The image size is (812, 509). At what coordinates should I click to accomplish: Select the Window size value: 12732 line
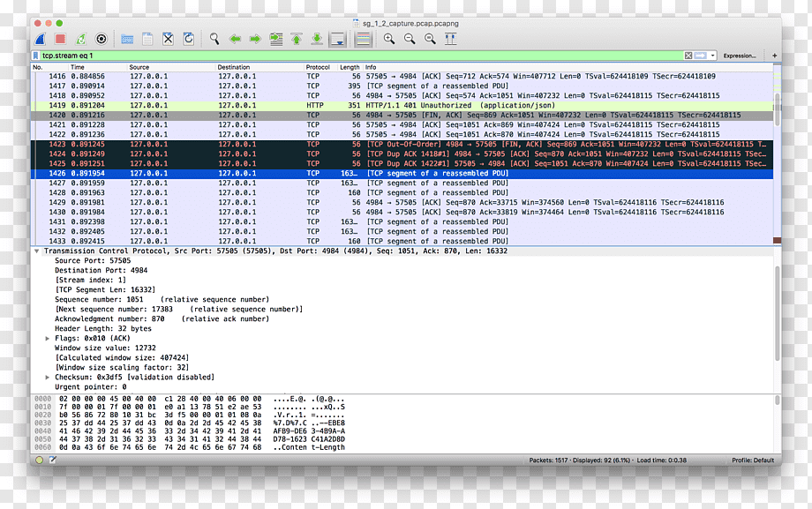[105, 348]
